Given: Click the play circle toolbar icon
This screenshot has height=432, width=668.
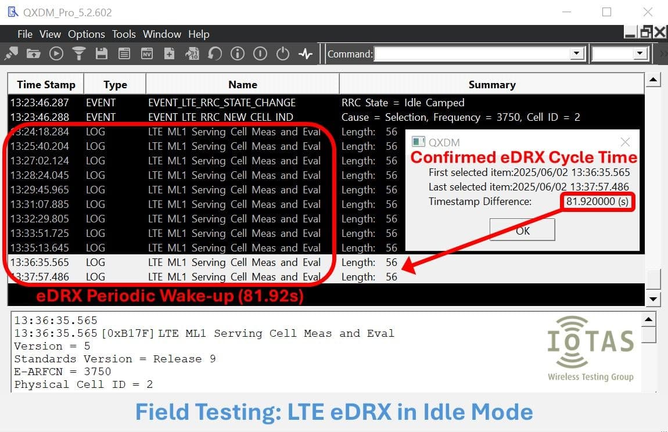Looking at the screenshot, I should click(x=56, y=53).
